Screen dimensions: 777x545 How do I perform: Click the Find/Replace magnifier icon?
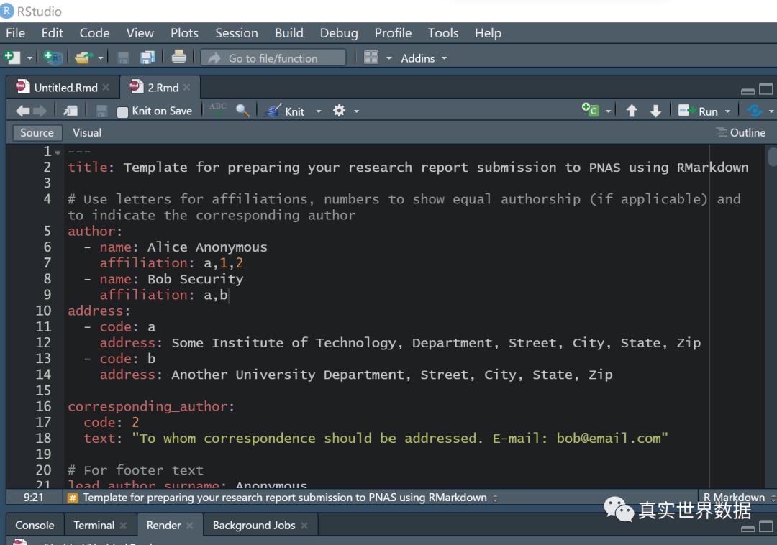(x=242, y=111)
